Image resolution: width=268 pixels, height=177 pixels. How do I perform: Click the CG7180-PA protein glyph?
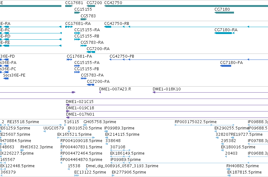pyautogui.click(x=225, y=66)
